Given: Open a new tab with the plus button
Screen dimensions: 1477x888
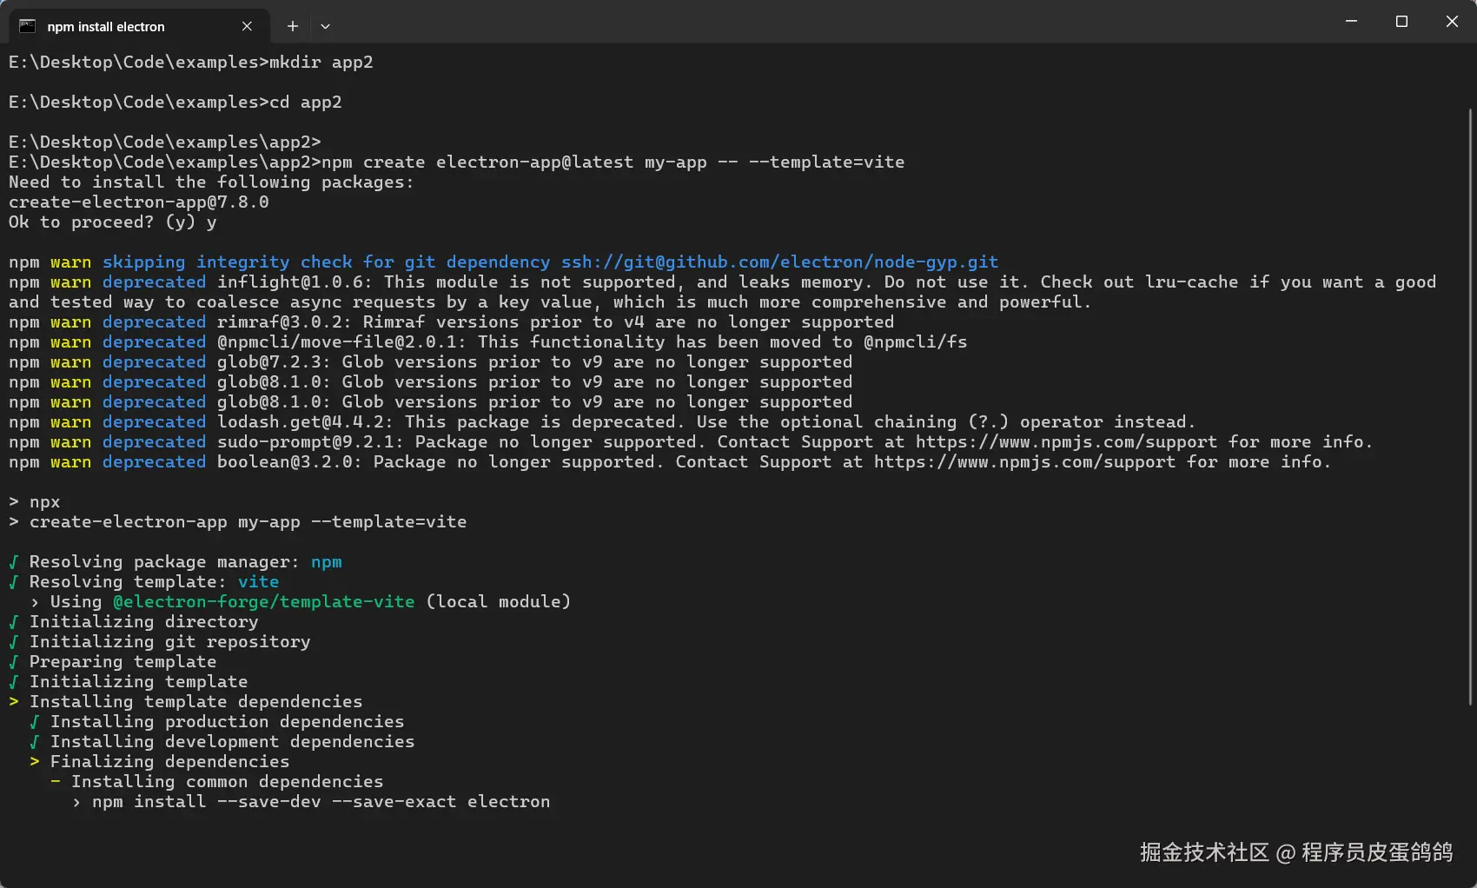Looking at the screenshot, I should coord(293,26).
